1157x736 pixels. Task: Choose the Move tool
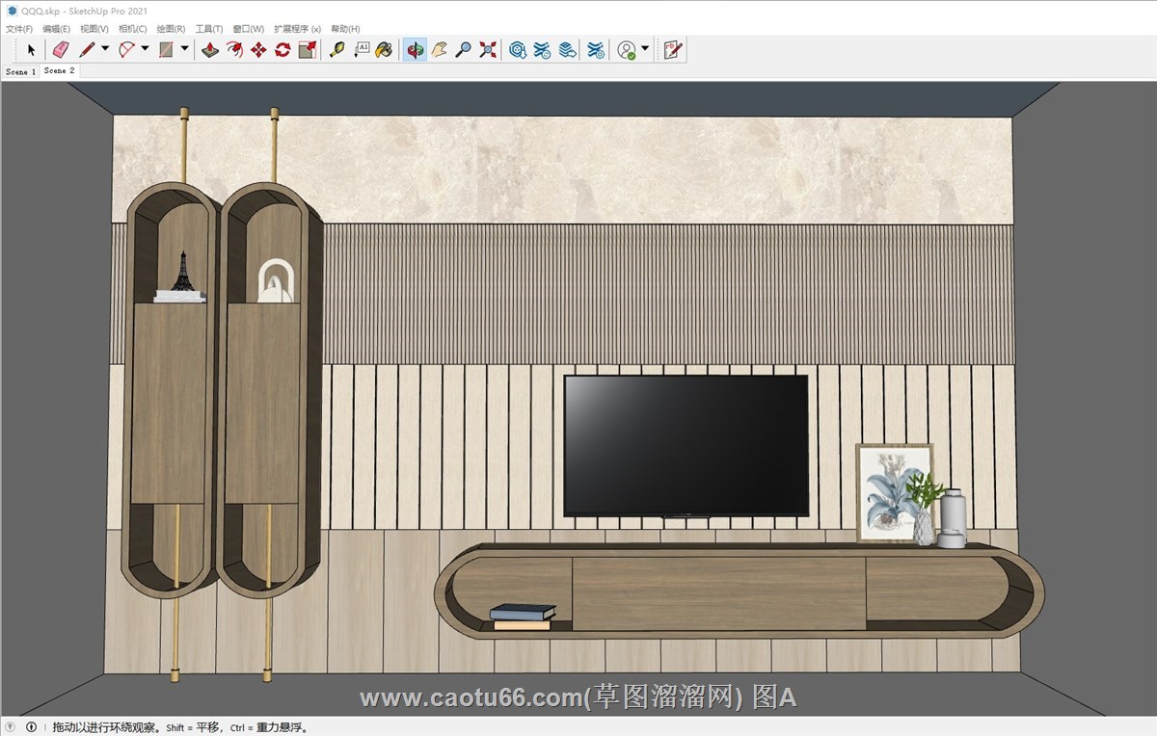coord(258,49)
